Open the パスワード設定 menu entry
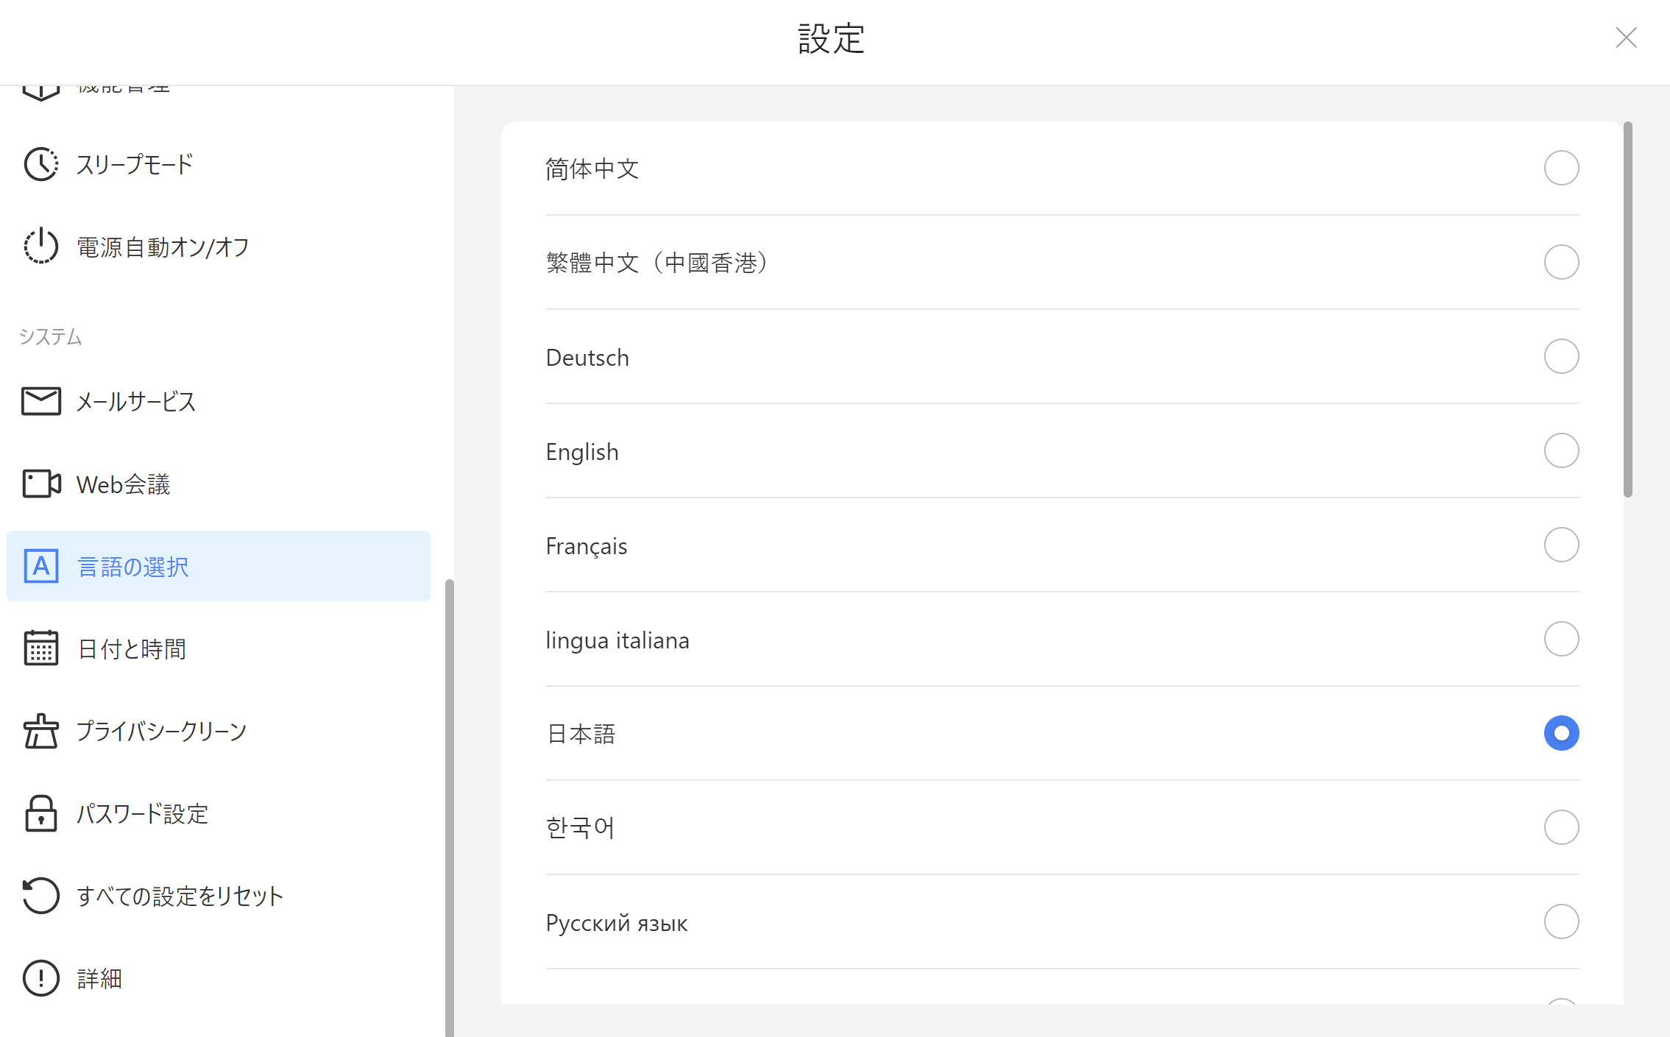 pyautogui.click(x=143, y=814)
